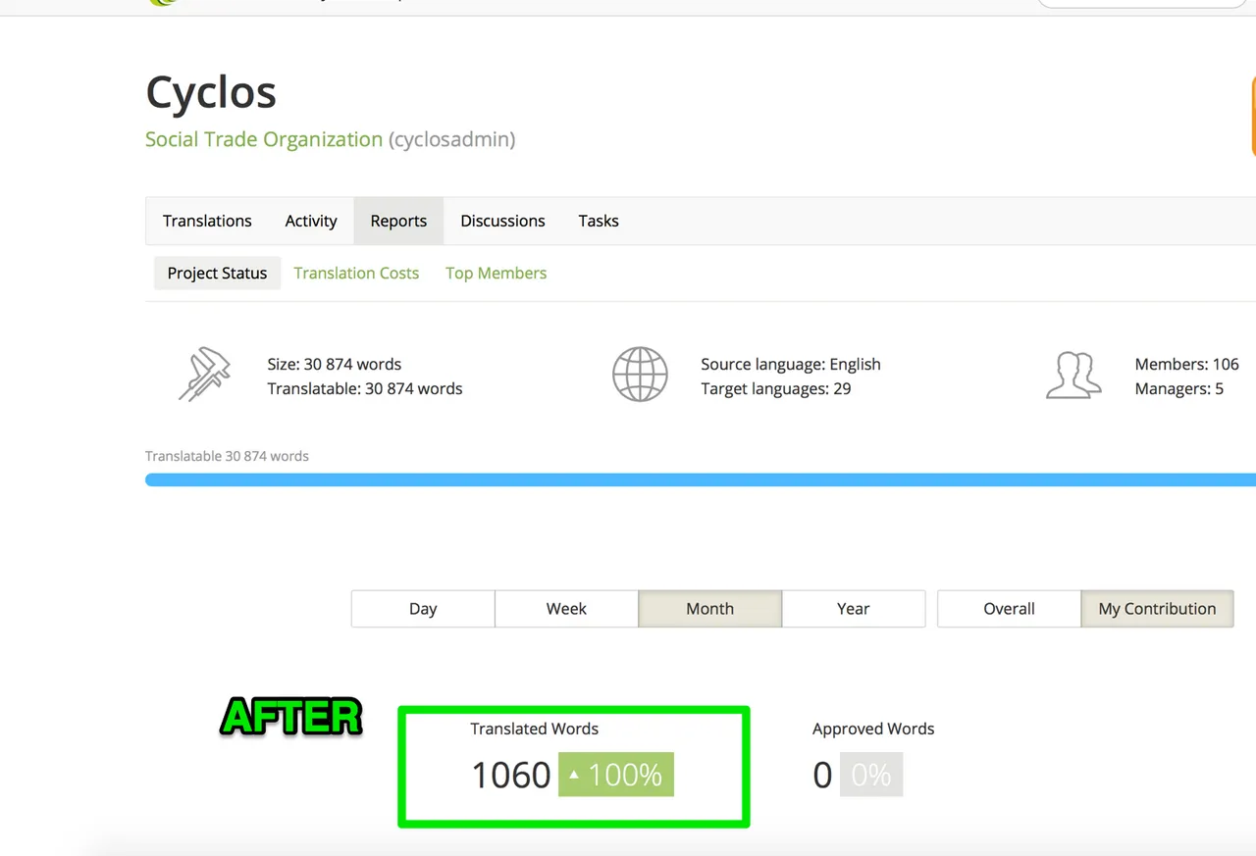Click the 'Translatable 30 874 words' bar caption
The height and width of the screenshot is (856, 1256).
tap(227, 456)
